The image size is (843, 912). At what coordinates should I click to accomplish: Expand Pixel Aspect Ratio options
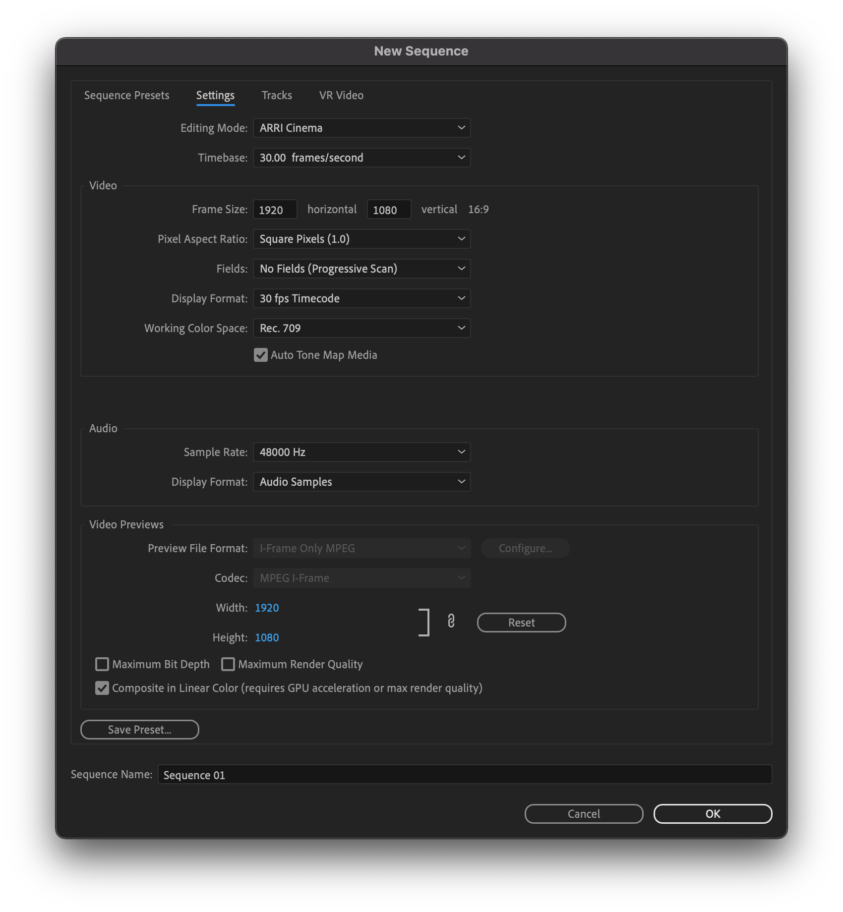(362, 239)
